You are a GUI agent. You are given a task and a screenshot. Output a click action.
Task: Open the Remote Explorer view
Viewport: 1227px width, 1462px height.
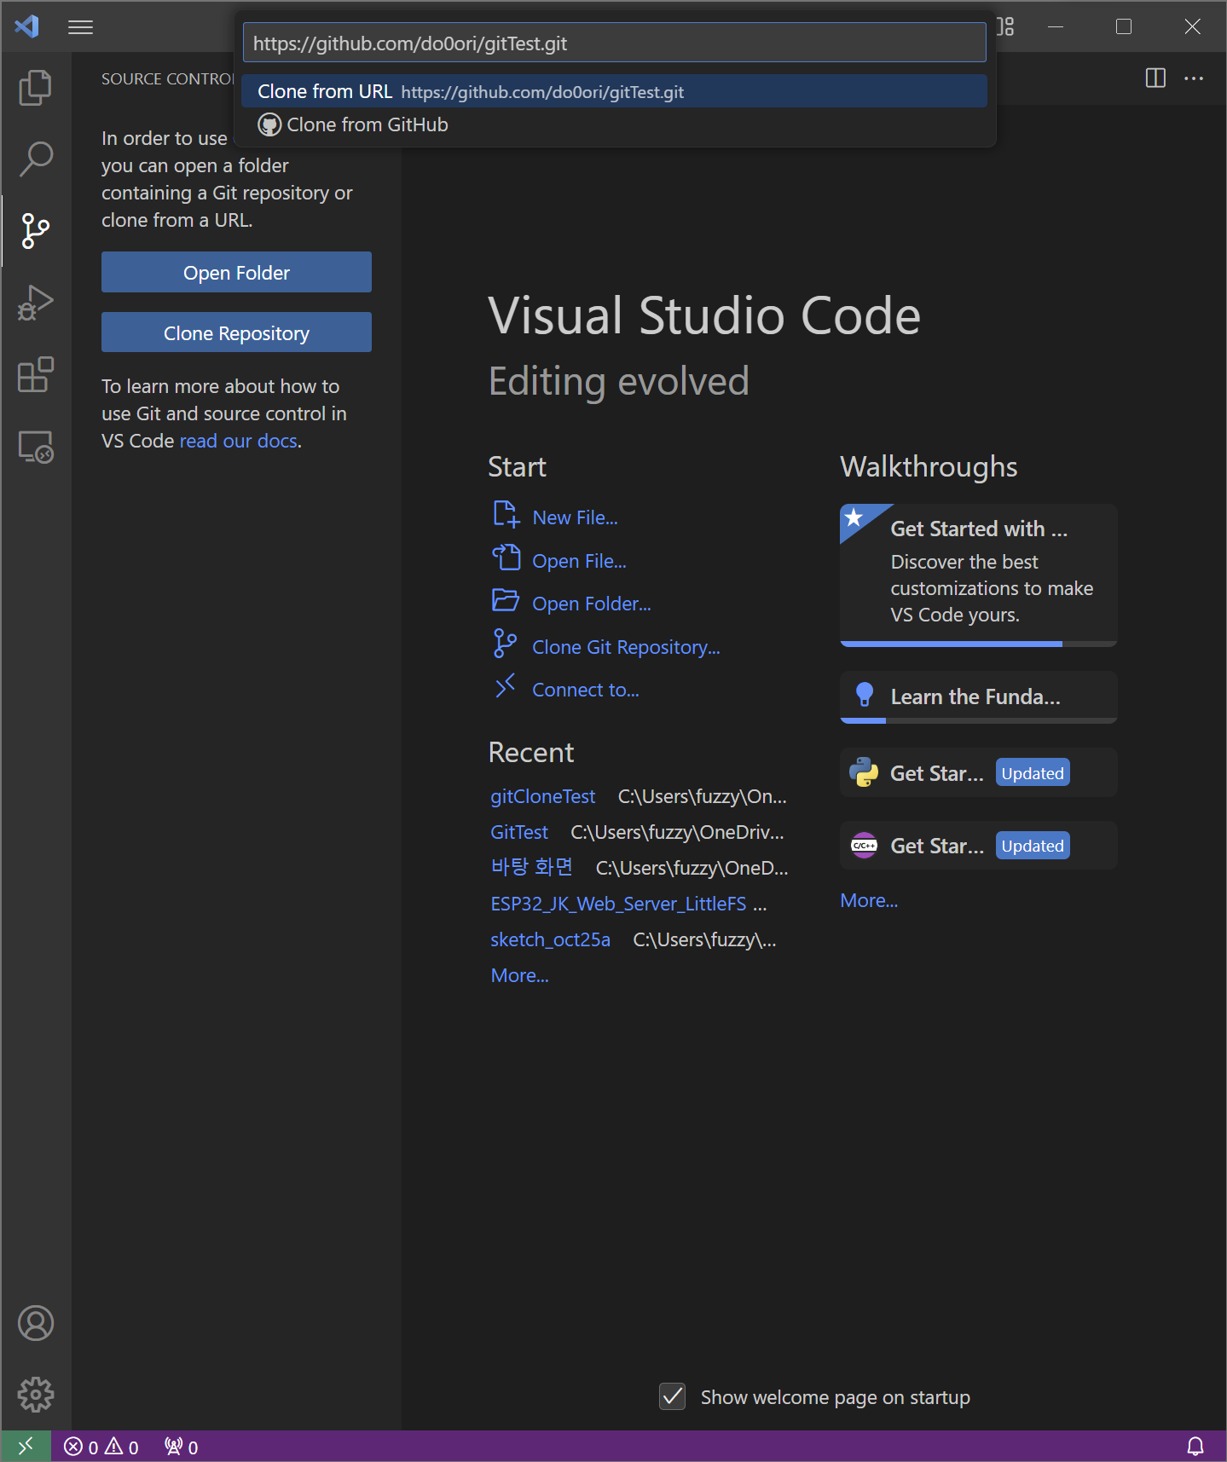pos(35,446)
